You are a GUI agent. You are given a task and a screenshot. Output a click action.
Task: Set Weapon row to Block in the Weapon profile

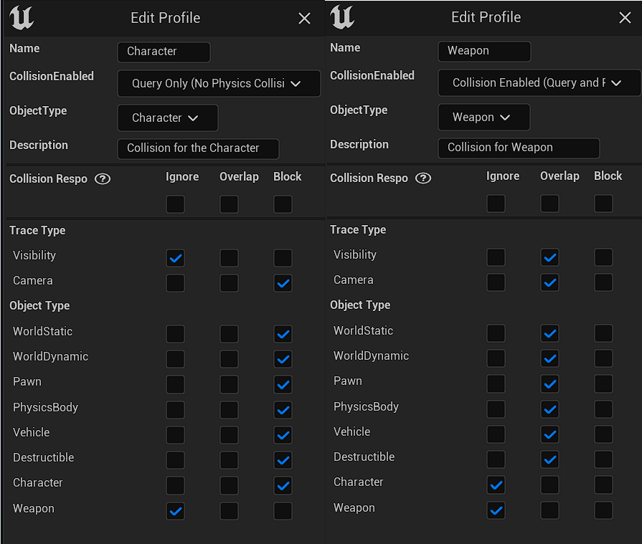603,510
